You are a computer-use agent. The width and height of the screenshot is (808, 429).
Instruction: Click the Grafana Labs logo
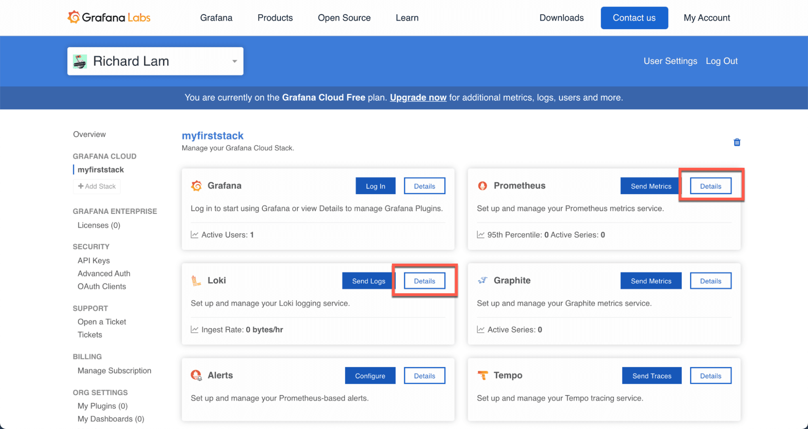click(109, 17)
